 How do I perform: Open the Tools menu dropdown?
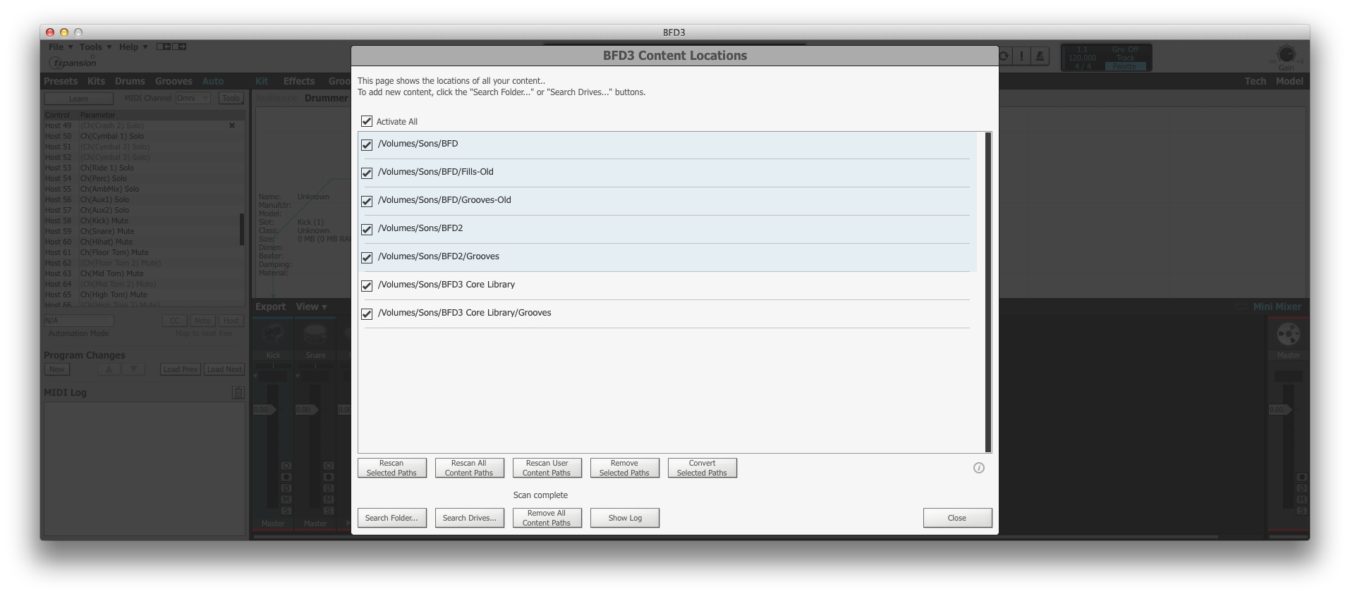pyautogui.click(x=95, y=47)
